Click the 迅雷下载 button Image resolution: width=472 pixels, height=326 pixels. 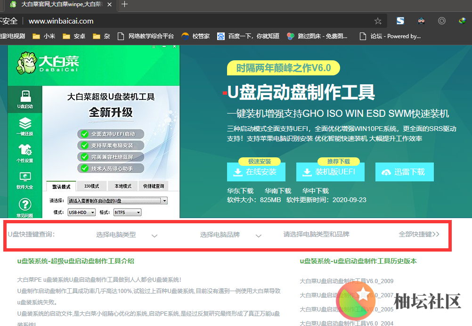(x=405, y=172)
